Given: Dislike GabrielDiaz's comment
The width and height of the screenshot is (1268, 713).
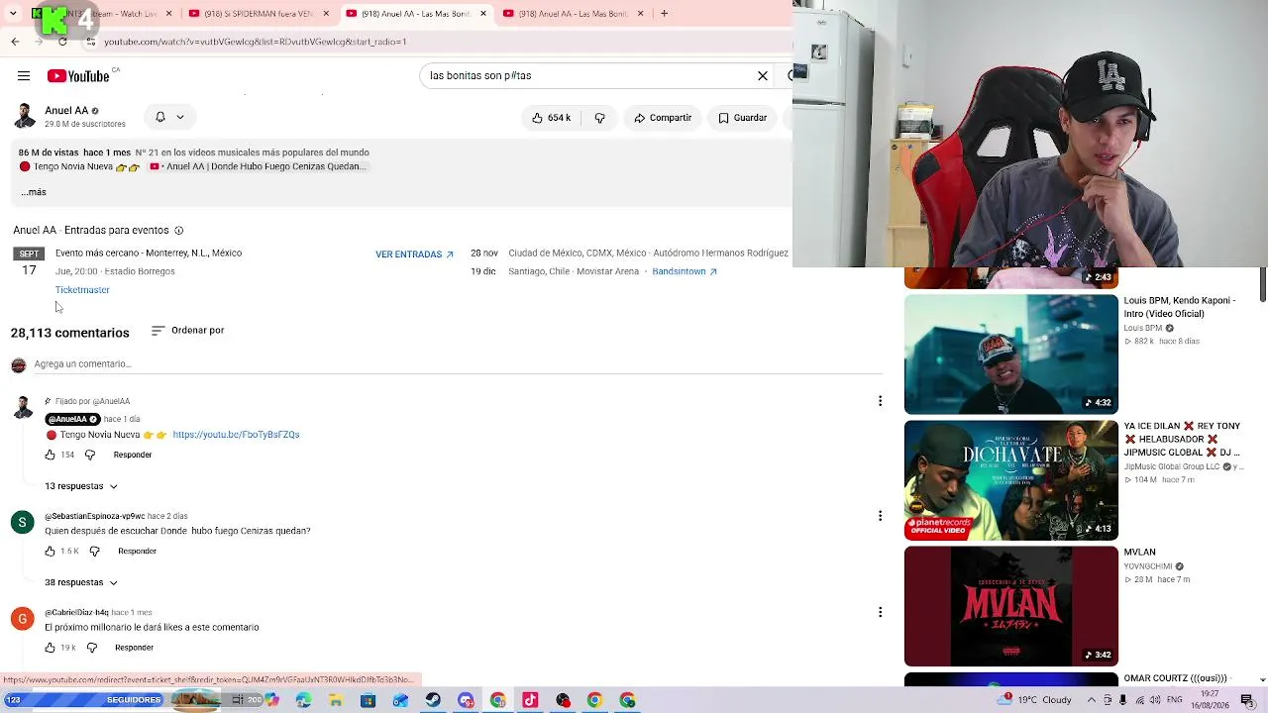Looking at the screenshot, I should (92, 648).
